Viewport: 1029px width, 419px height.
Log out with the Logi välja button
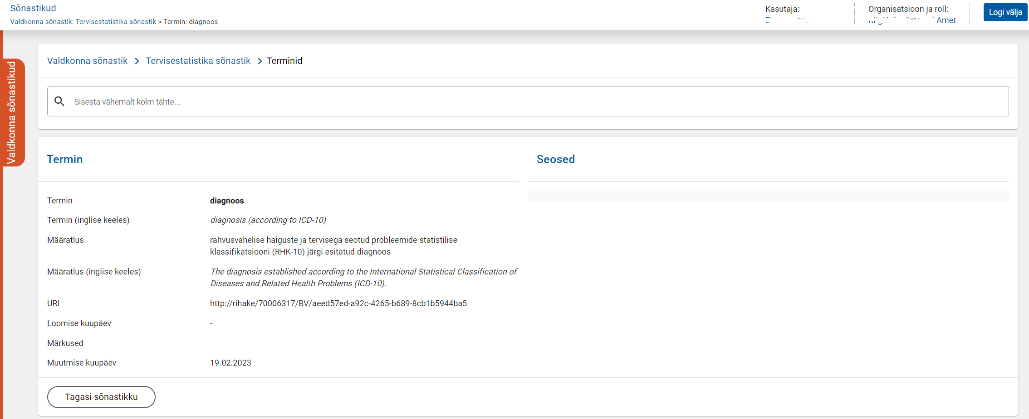(x=1005, y=12)
